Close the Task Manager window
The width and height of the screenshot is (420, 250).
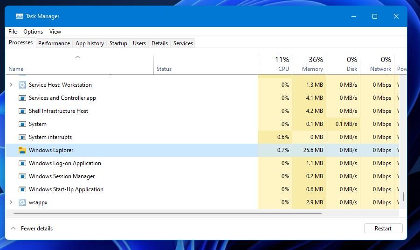click(396, 16)
